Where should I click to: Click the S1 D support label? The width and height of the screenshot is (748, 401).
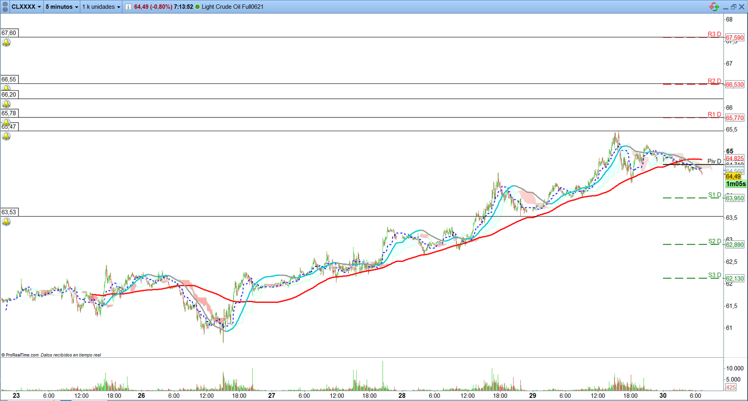[x=714, y=195]
